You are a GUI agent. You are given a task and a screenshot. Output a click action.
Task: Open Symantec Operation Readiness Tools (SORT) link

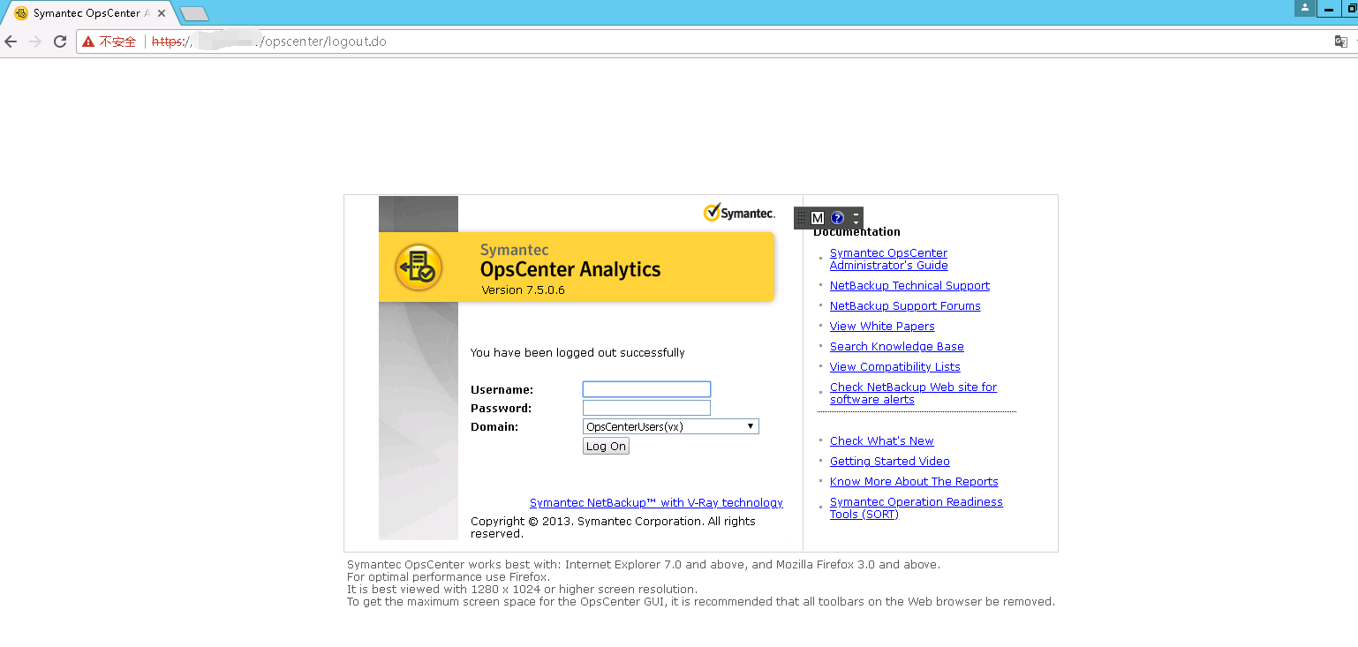(917, 508)
